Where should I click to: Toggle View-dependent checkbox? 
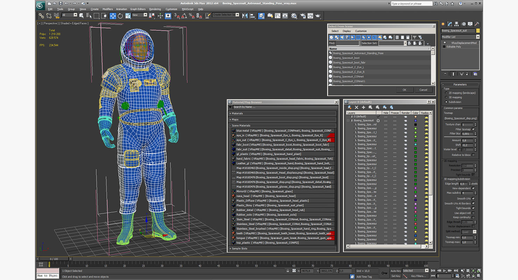(x=473, y=188)
